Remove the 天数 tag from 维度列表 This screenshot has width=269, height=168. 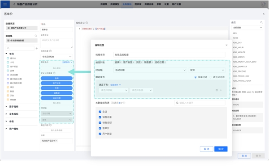click(142, 63)
